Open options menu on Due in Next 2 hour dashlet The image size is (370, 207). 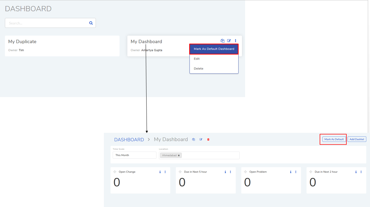click(x=361, y=172)
